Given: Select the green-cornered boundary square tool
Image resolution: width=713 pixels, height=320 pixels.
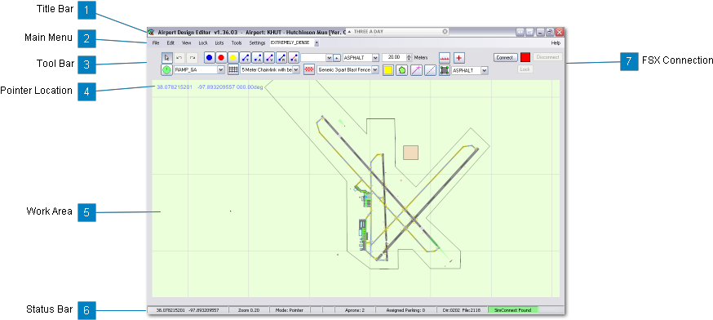Looking at the screenshot, I should [445, 70].
